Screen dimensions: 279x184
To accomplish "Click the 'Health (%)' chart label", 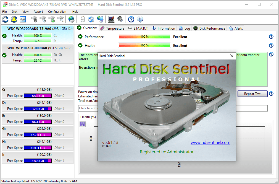I will (x=88, y=117).
